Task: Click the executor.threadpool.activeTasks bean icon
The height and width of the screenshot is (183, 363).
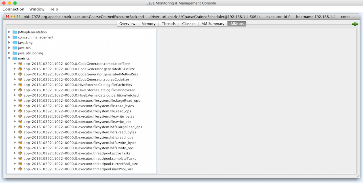Action: (20, 153)
